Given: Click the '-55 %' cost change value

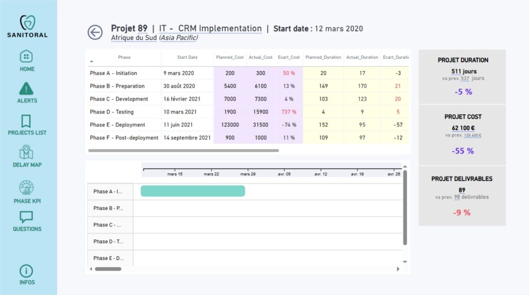Looking at the screenshot, I should pyautogui.click(x=462, y=151).
